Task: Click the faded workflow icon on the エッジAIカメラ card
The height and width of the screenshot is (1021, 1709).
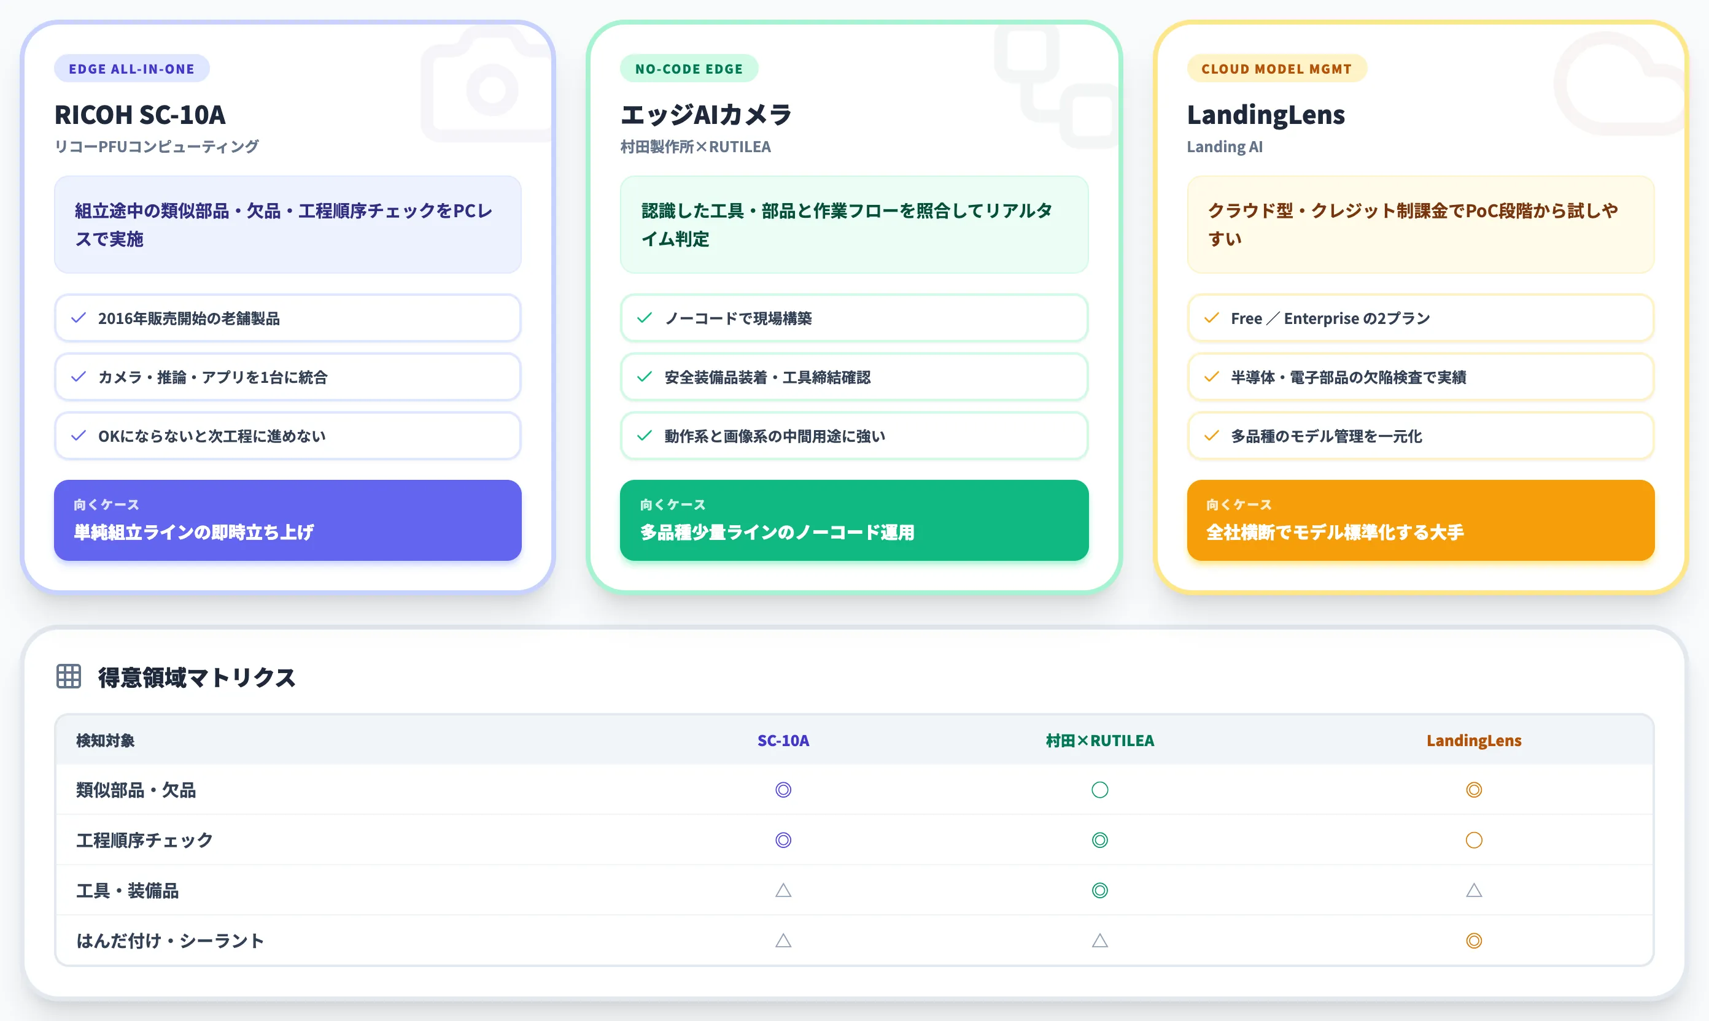Action: click(1056, 86)
